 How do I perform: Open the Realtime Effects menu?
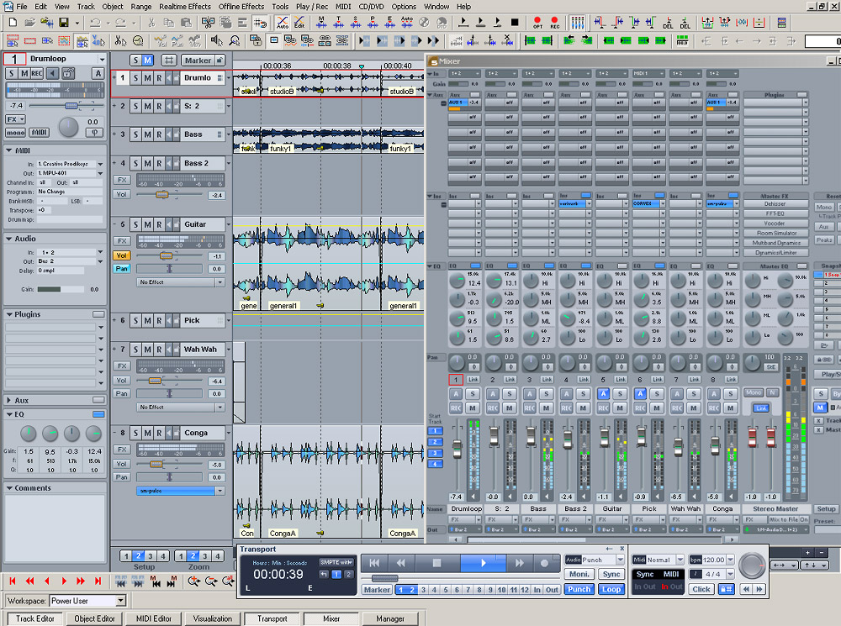tap(185, 7)
